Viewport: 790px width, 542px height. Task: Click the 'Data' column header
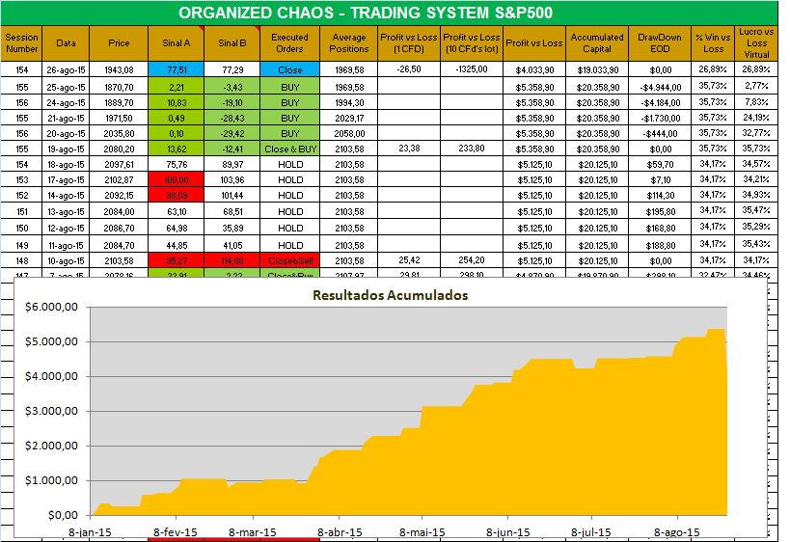pyautogui.click(x=66, y=43)
